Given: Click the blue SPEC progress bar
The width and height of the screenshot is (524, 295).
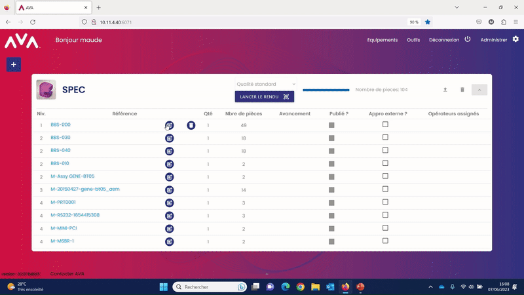Looking at the screenshot, I should click(326, 90).
